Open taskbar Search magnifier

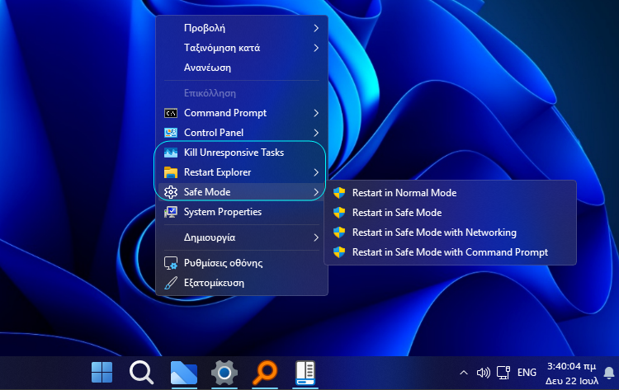click(x=141, y=372)
